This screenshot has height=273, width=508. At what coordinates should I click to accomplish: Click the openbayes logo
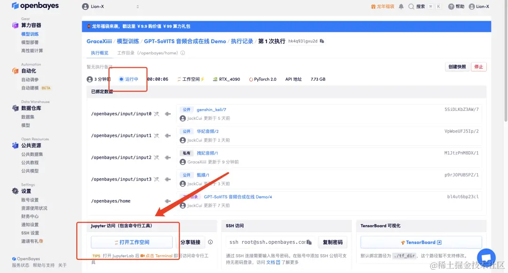pos(35,6)
